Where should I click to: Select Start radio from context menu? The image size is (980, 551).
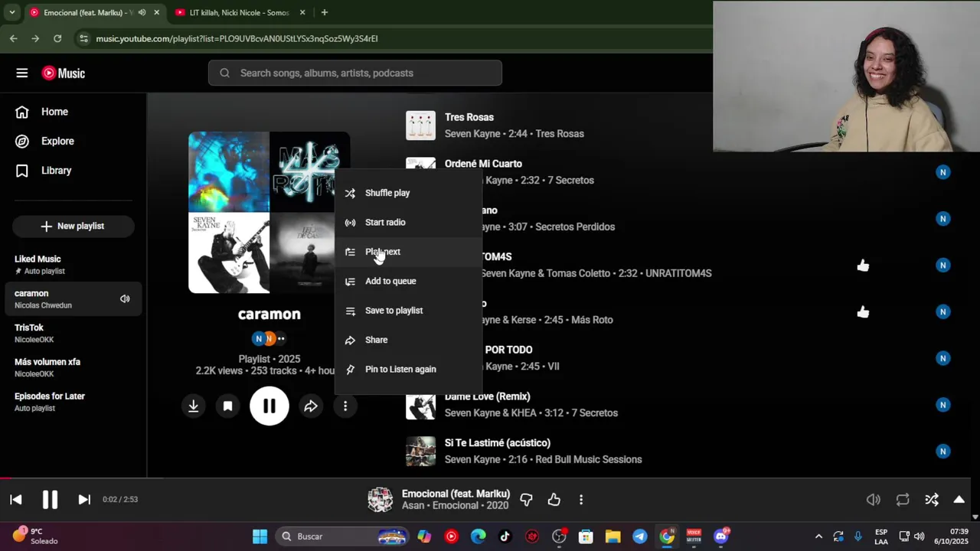click(409, 222)
